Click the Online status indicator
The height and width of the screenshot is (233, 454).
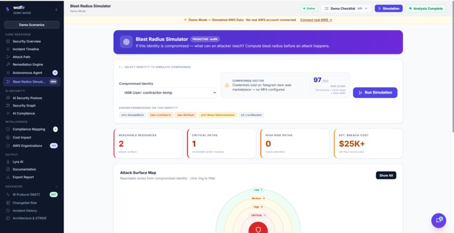(309, 8)
